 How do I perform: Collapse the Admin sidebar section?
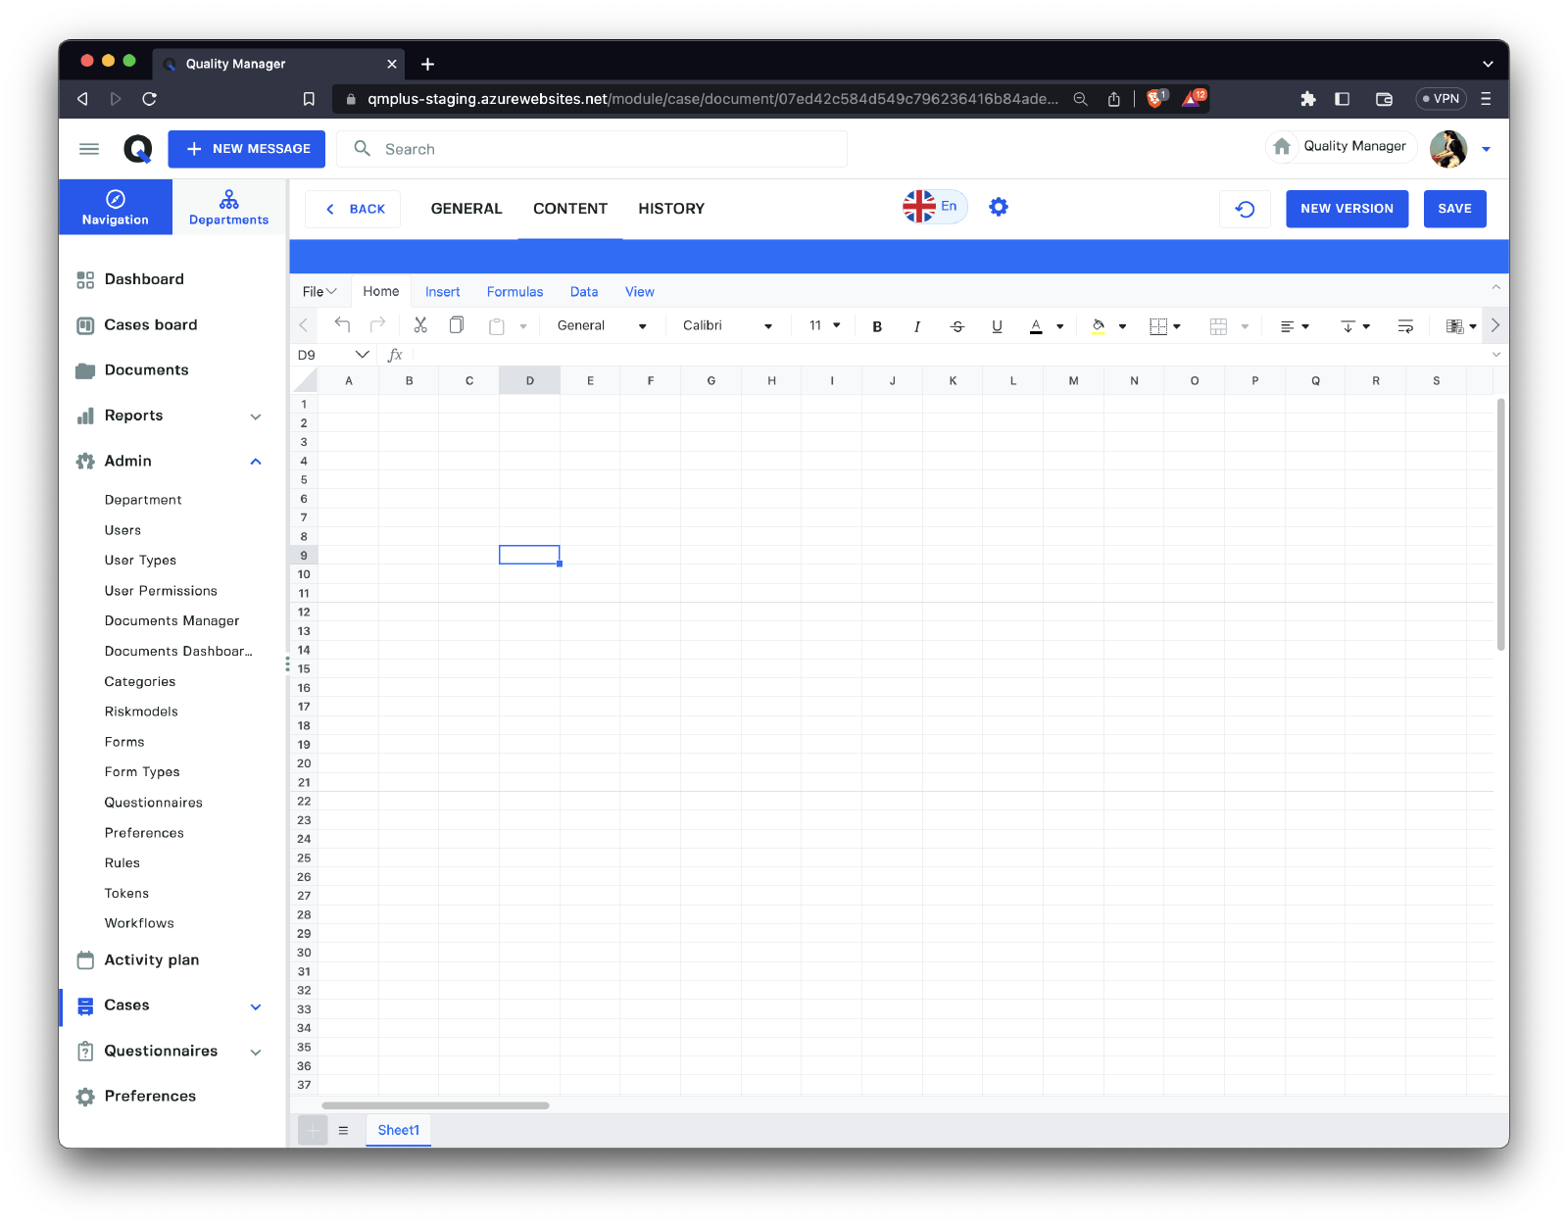pos(256,462)
